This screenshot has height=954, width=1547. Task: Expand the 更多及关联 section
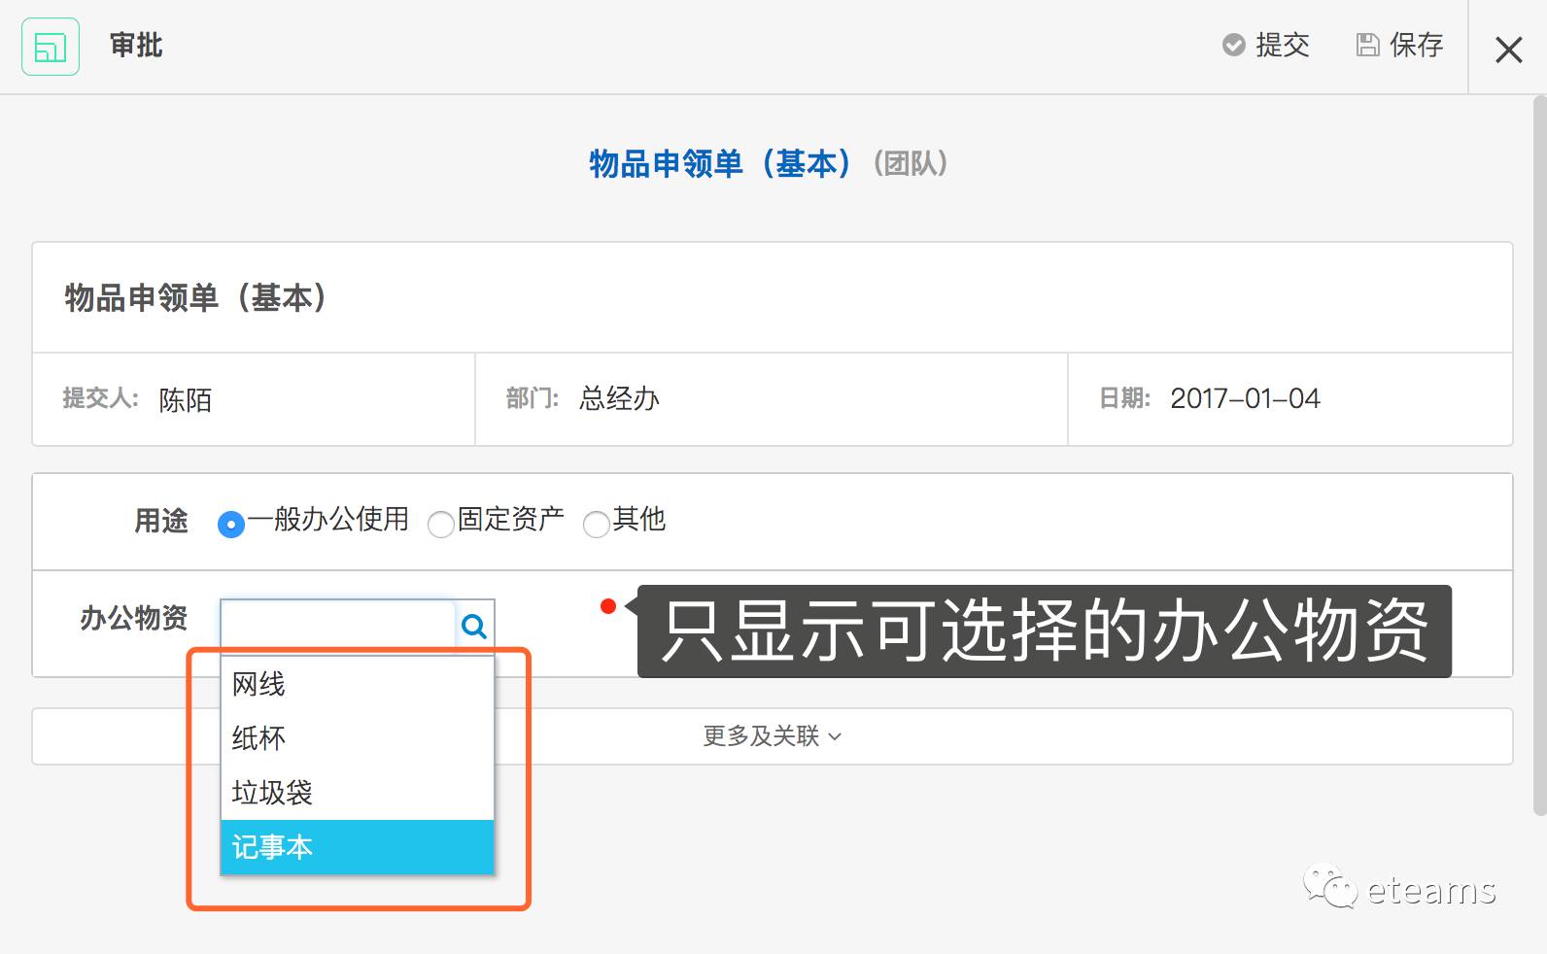[773, 736]
